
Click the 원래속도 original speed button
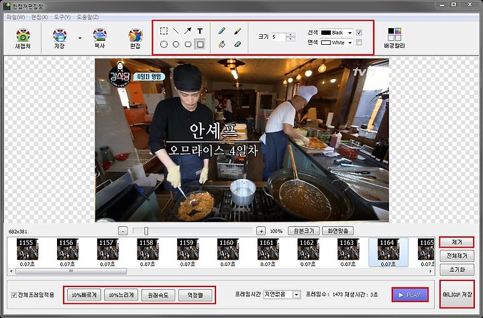coord(158,295)
